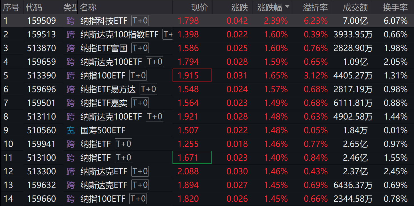Select the 代码 column header
414x206 pixels.
tap(34, 7)
